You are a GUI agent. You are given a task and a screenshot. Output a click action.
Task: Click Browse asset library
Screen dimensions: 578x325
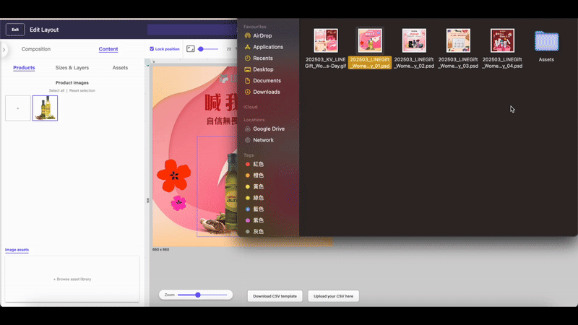tap(72, 279)
